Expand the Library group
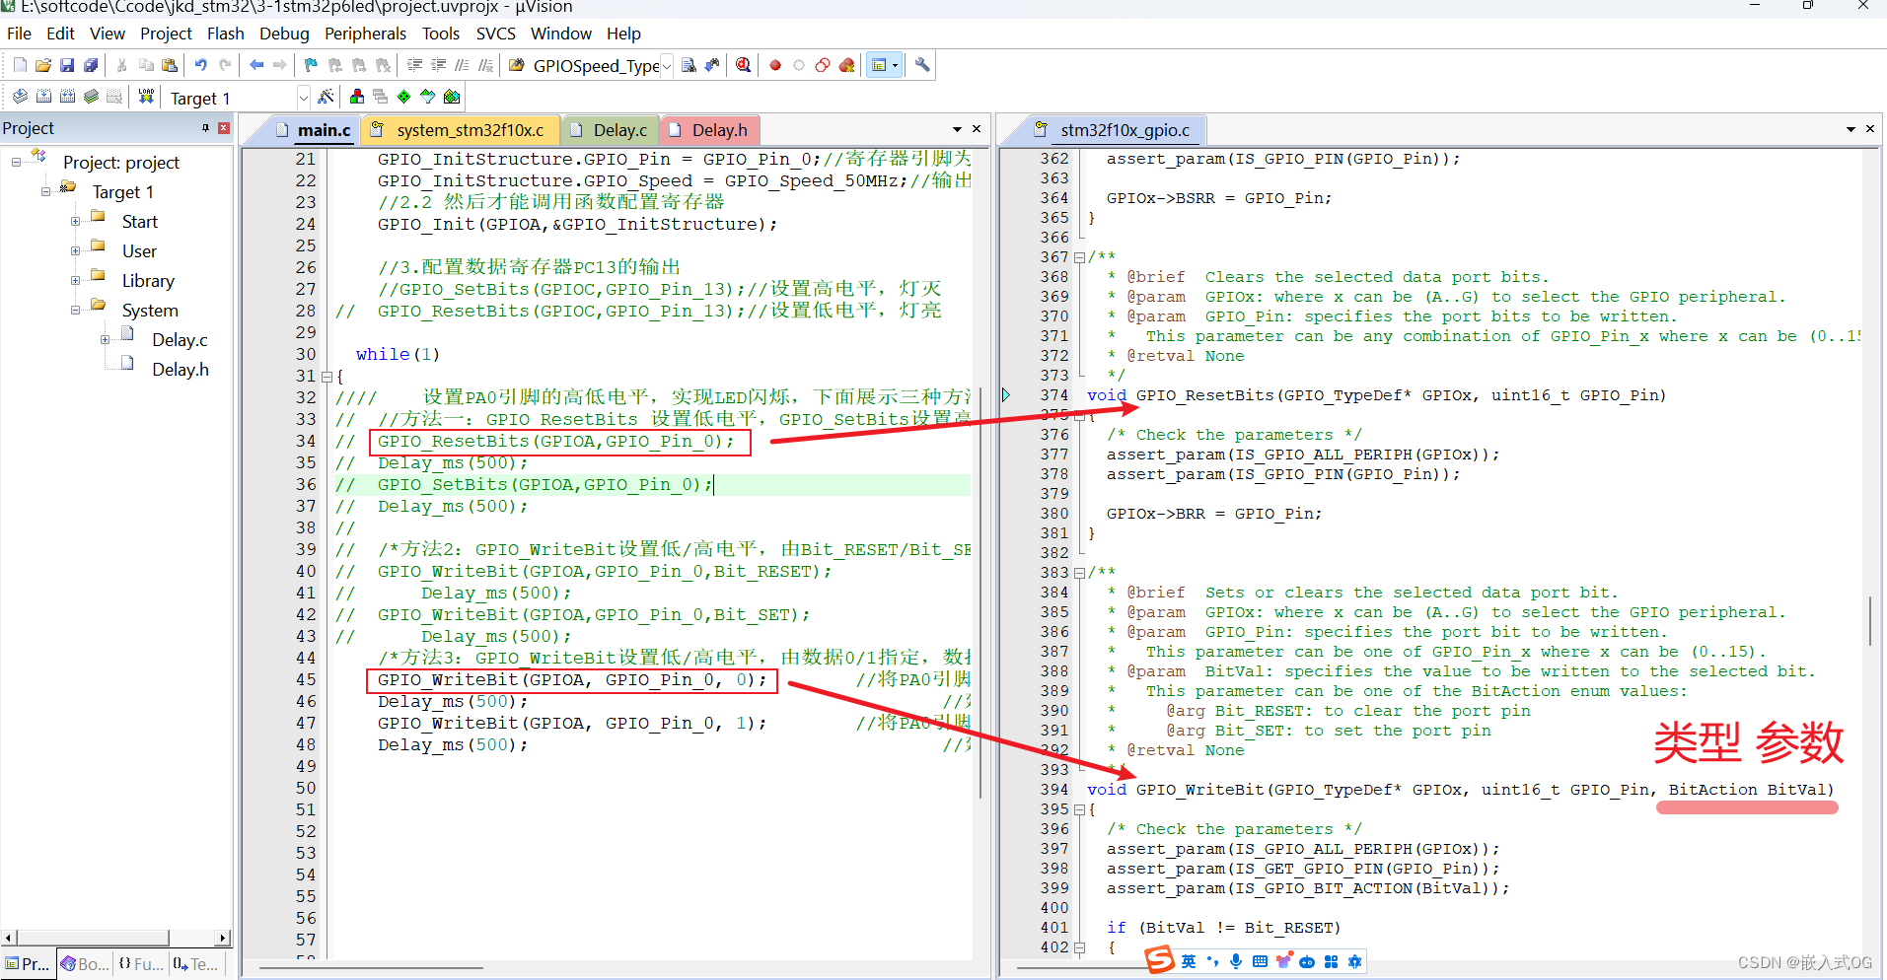Screen dimensions: 1887x980 coord(75,281)
